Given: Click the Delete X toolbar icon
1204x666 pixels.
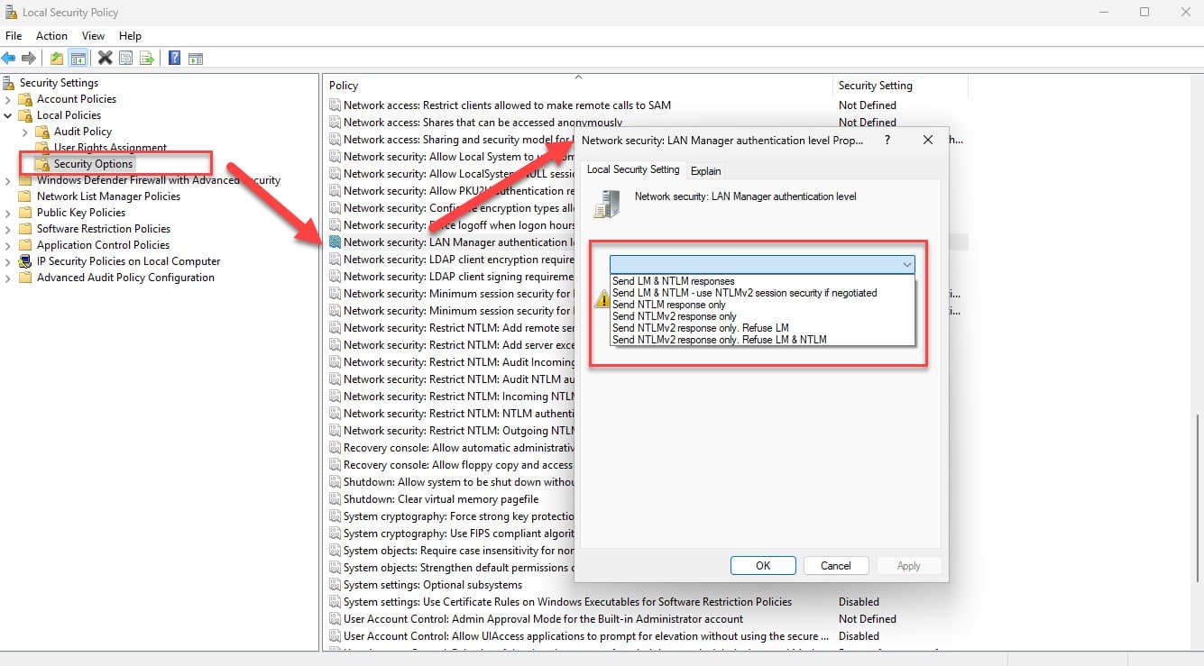Looking at the screenshot, I should (105, 59).
